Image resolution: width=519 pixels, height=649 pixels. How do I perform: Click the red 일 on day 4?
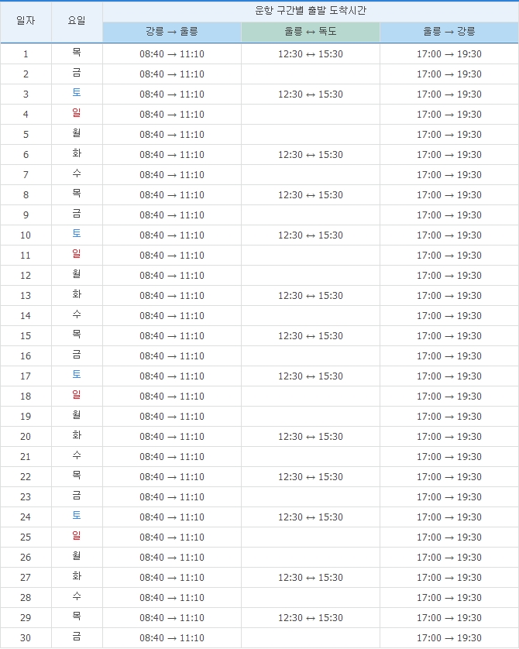click(77, 114)
